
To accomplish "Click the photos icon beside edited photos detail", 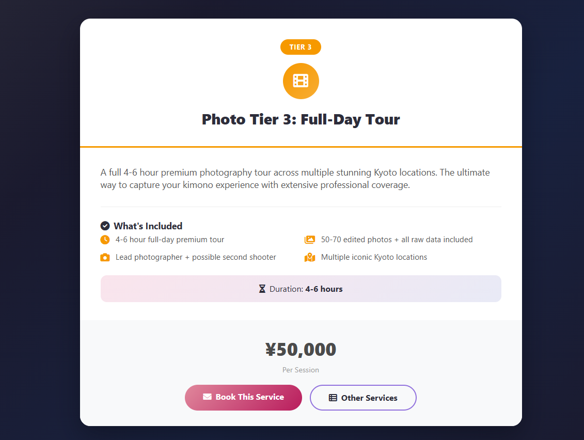I will tap(310, 240).
